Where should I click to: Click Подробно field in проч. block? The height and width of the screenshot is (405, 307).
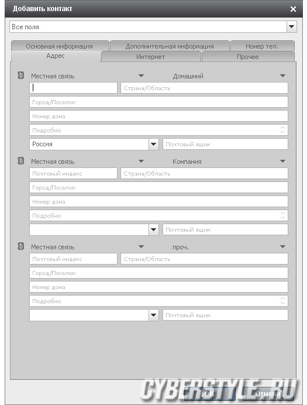(x=158, y=301)
